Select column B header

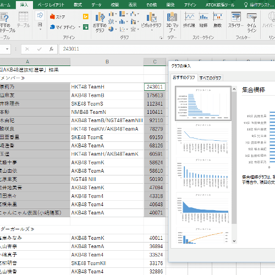coord(107,62)
